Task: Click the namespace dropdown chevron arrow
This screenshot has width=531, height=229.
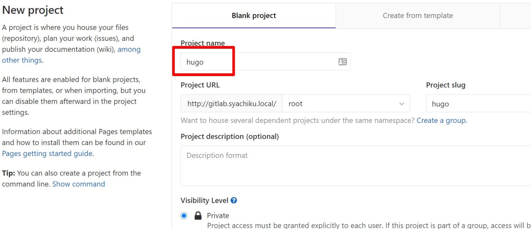Action: click(x=401, y=103)
